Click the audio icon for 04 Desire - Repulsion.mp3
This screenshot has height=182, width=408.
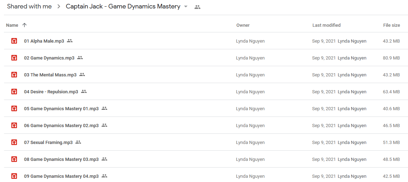point(14,92)
